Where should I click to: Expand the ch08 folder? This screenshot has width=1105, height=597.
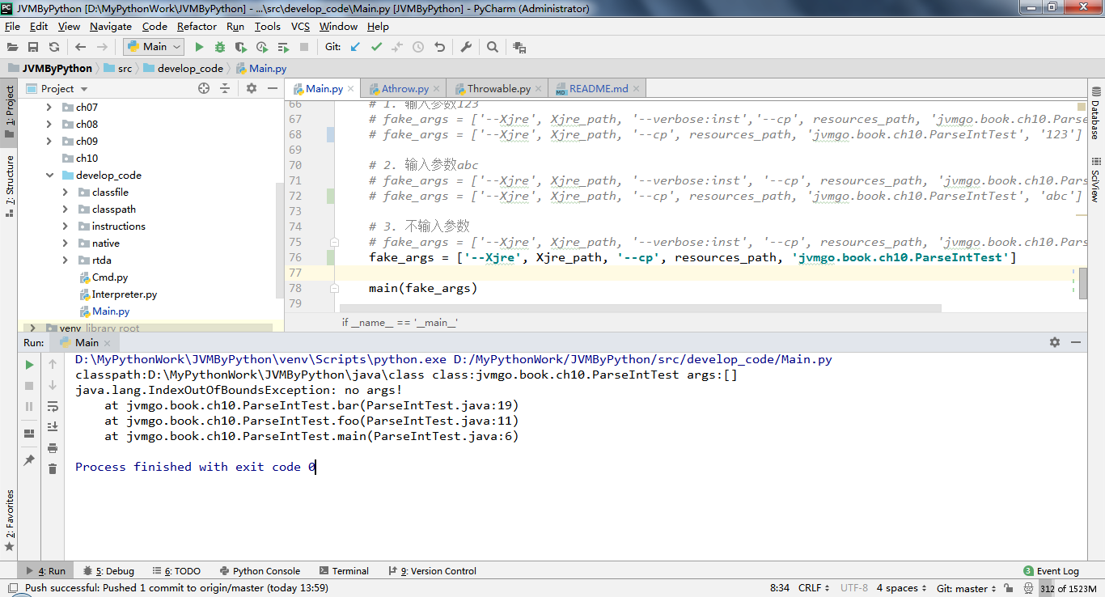pyautogui.click(x=49, y=124)
